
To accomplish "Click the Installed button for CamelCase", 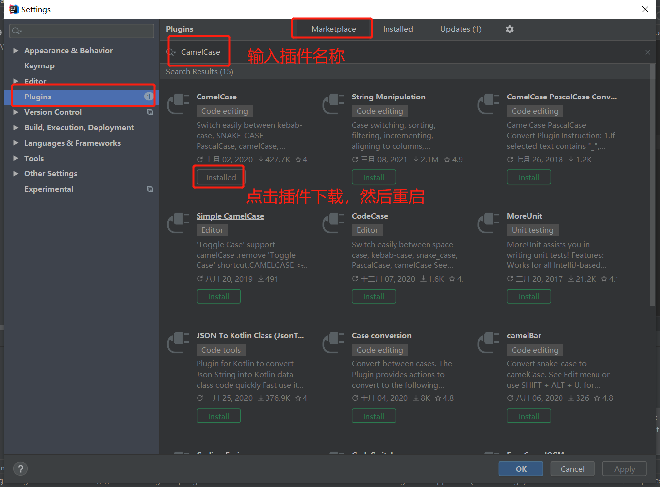I will 221,177.
